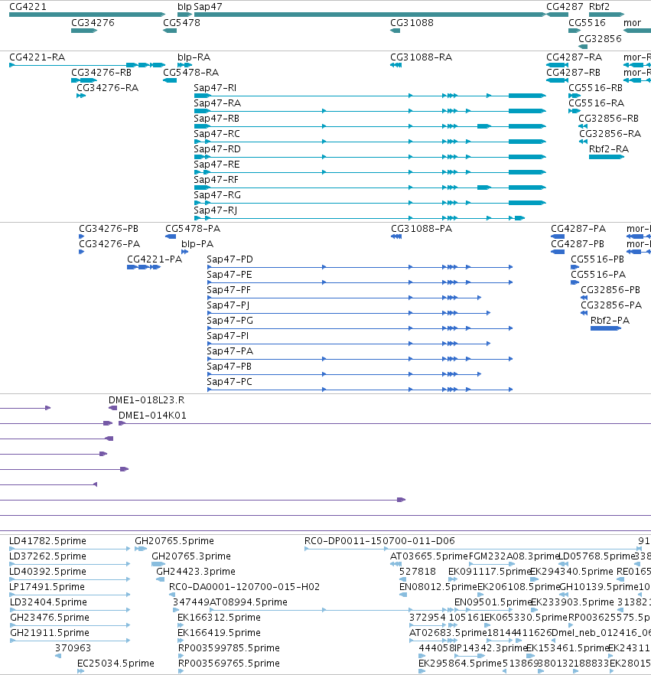The width and height of the screenshot is (651, 675).
Task: Click the CG34276 gene label
Action: pos(93,23)
